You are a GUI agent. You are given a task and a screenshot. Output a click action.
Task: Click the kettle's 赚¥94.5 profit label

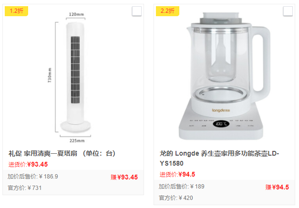277,187
